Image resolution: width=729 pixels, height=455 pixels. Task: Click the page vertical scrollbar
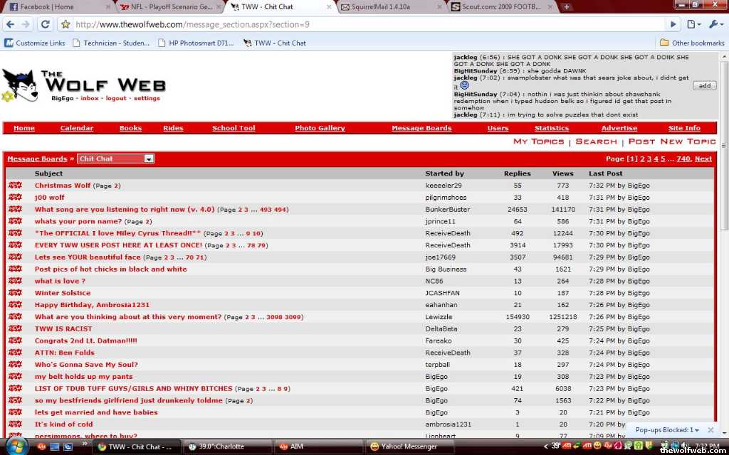pos(723,213)
